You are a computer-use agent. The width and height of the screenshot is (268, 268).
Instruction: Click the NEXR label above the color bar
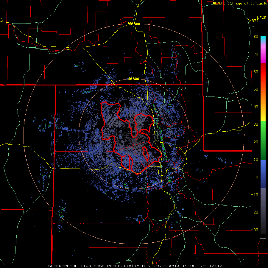pos(262,18)
